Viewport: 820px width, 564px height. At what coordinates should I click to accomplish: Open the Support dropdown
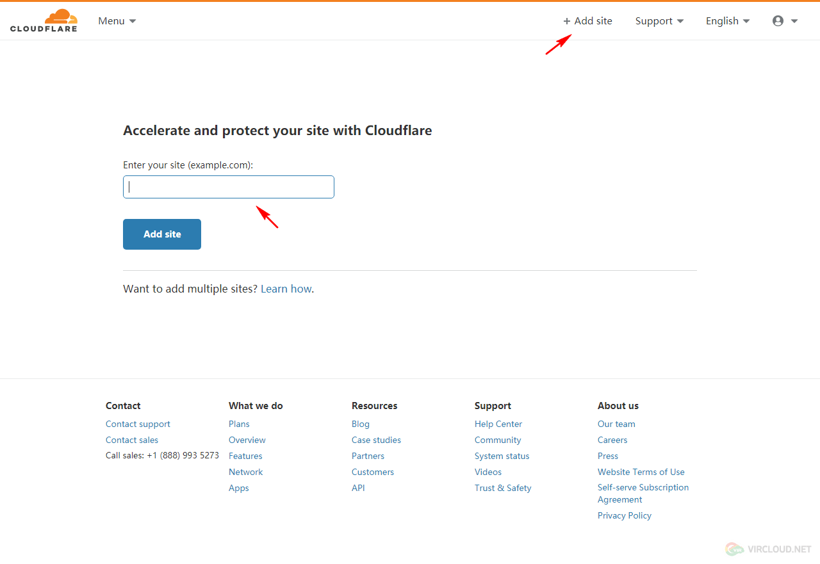[x=659, y=21]
